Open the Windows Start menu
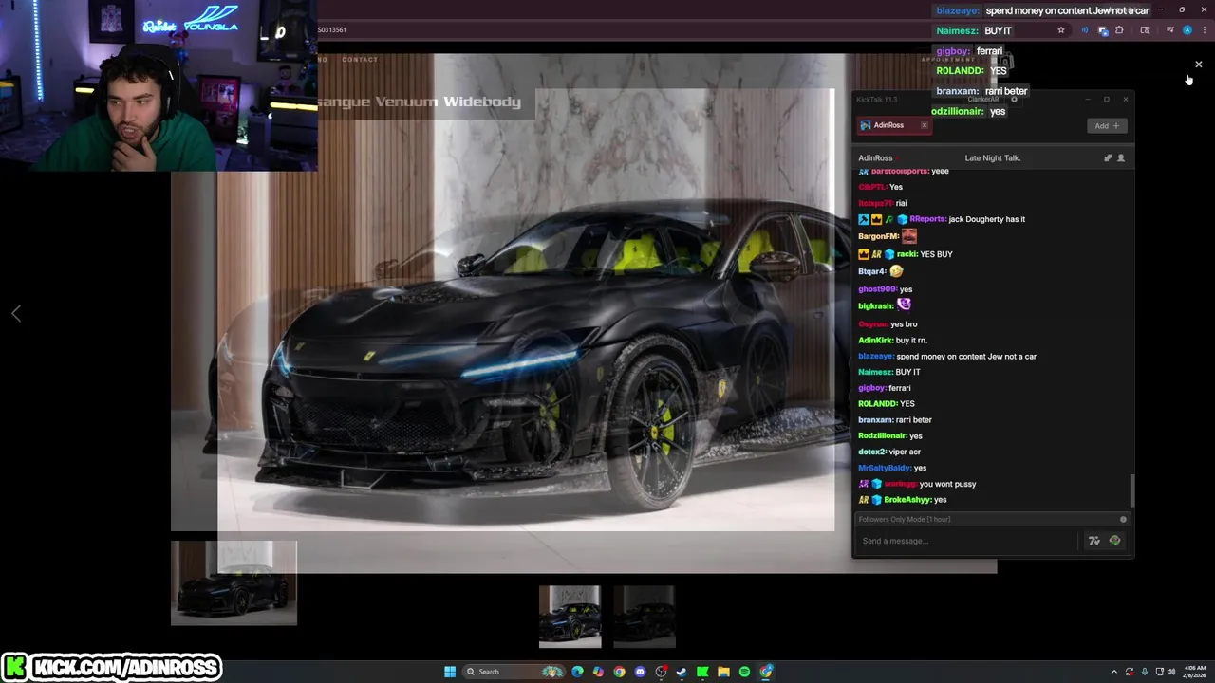This screenshot has height=683, width=1215. pos(450,672)
